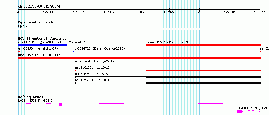
Task: Click the nsv4159363 blue variant bar
Action: coord(42,45)
